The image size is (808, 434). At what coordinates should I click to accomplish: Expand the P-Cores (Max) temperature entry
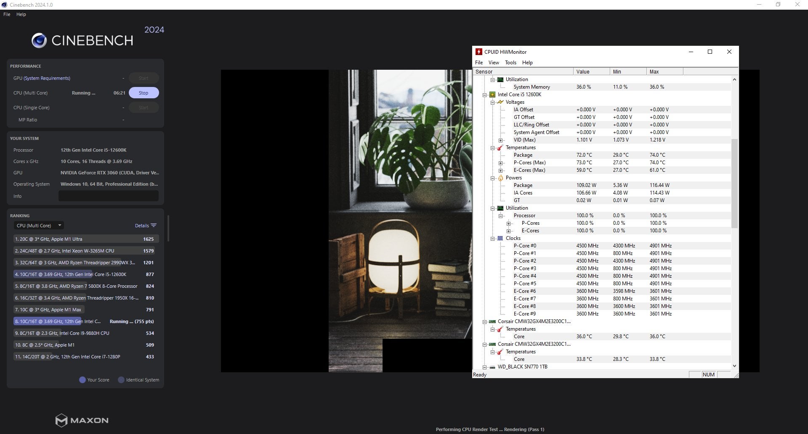pos(500,163)
